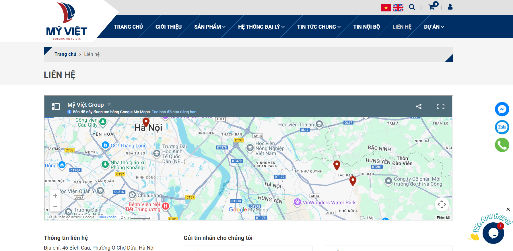Click 'Tạo bản đồ của riêng bạn' link

[x=174, y=112]
